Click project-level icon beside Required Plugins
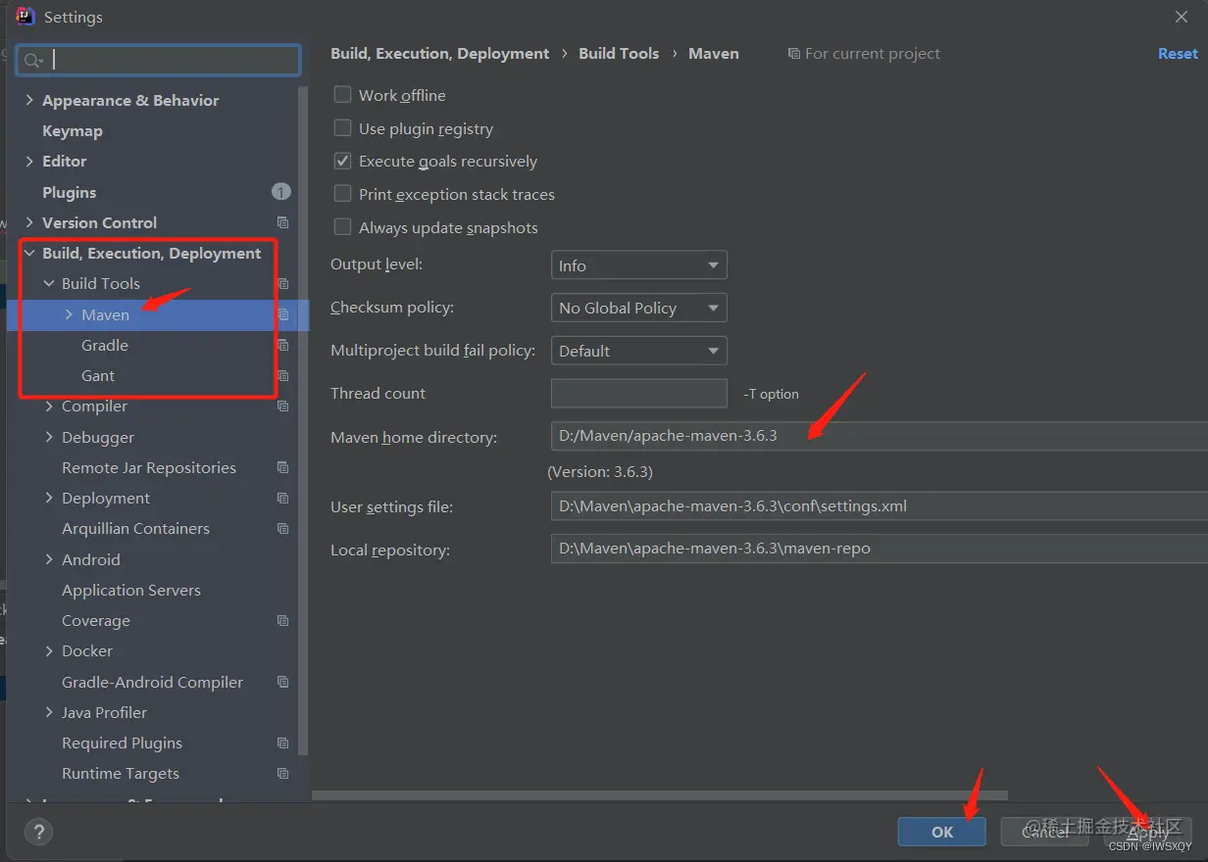 (283, 742)
